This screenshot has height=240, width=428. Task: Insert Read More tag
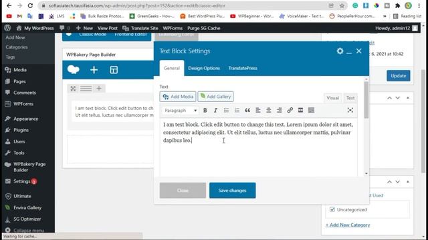300,110
